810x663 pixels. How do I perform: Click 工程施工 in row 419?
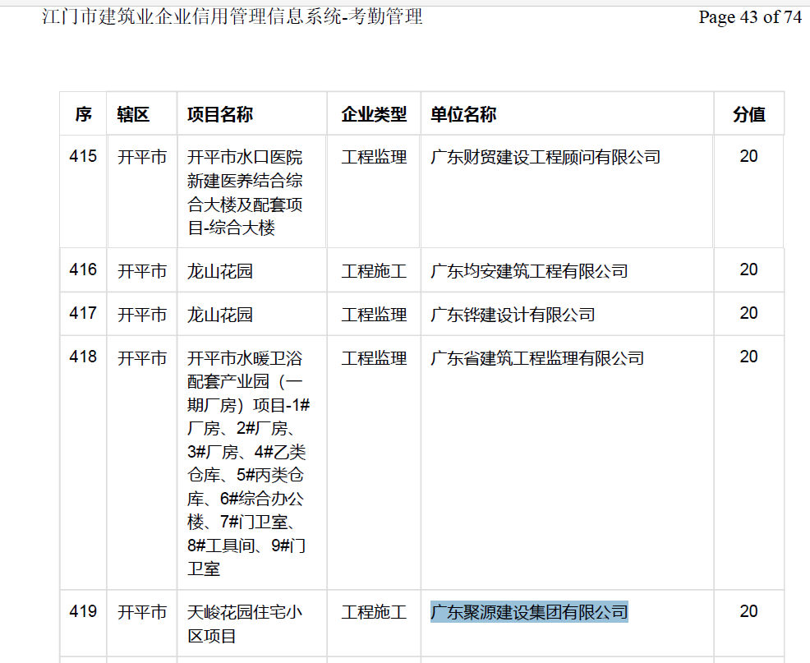point(374,612)
